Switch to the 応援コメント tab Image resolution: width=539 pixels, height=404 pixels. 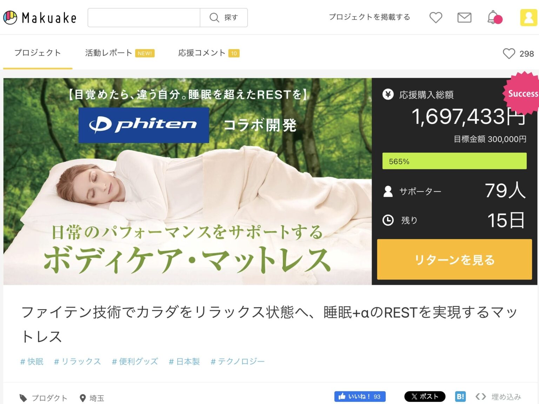209,53
